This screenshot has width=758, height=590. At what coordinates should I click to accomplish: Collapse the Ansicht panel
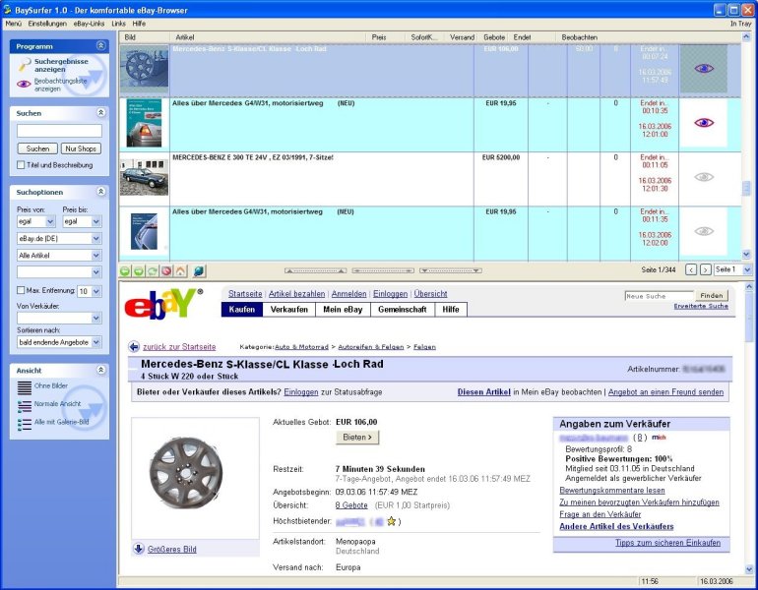(101, 370)
